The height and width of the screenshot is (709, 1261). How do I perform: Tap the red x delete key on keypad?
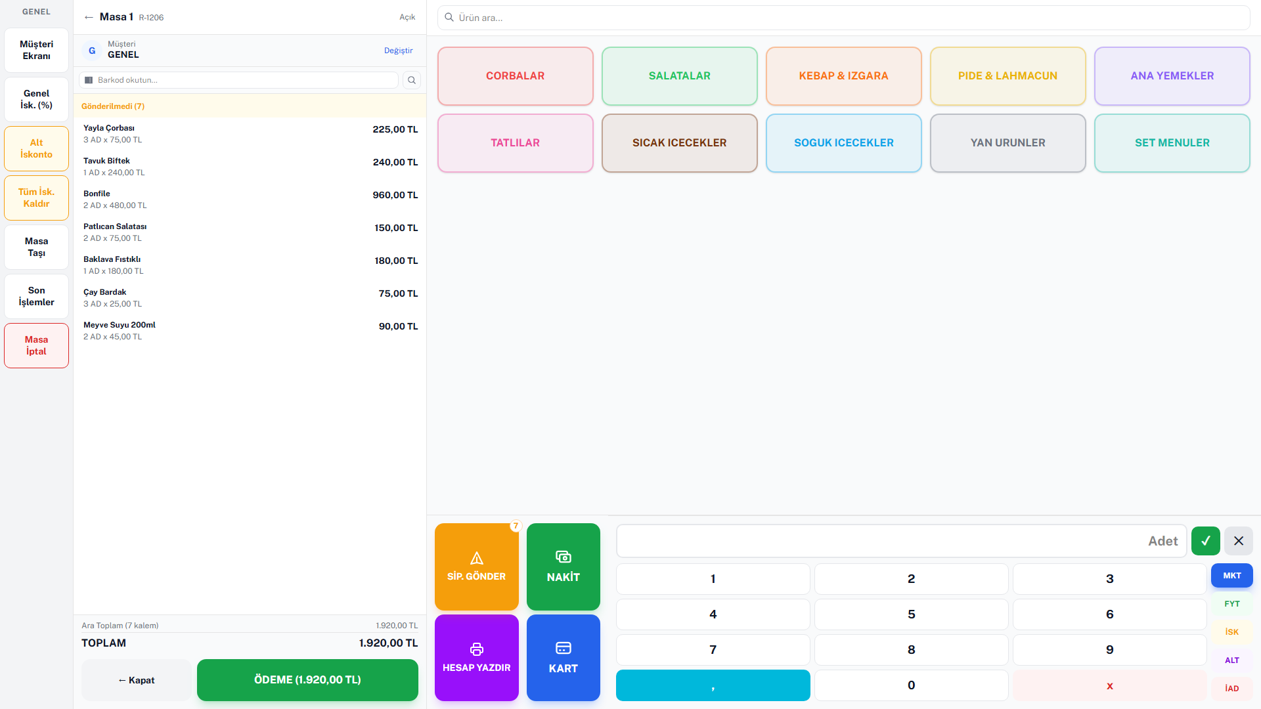pos(1110,685)
